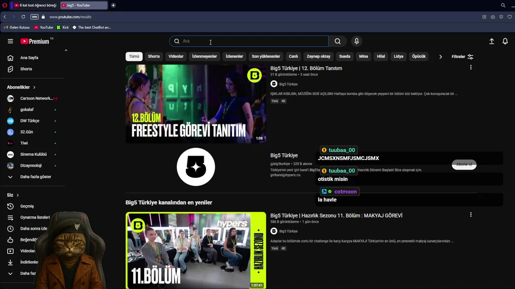Image resolution: width=515 pixels, height=289 pixels.
Task: Open the Filtreler filter panel
Action: point(462,57)
